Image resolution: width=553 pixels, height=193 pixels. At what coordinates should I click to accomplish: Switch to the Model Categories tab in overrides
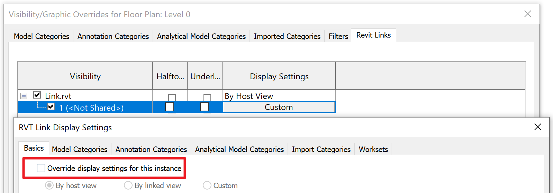pyautogui.click(x=42, y=36)
